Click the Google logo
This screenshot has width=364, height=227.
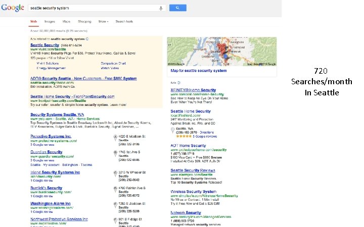(13, 8)
